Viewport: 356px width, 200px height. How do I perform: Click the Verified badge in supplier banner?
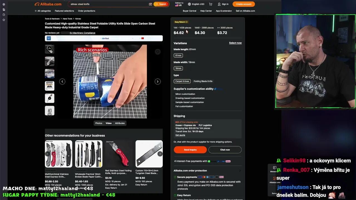tap(105, 38)
